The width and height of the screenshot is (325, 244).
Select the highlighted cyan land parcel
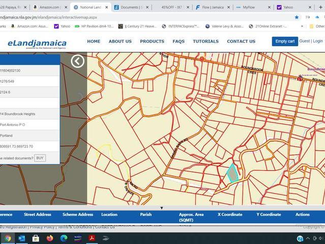coord(232,174)
